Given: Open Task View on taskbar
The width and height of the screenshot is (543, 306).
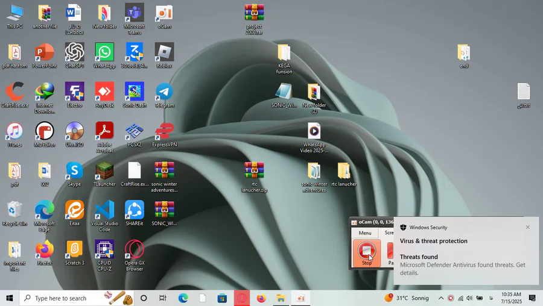Looking at the screenshot, I should [x=162, y=298].
